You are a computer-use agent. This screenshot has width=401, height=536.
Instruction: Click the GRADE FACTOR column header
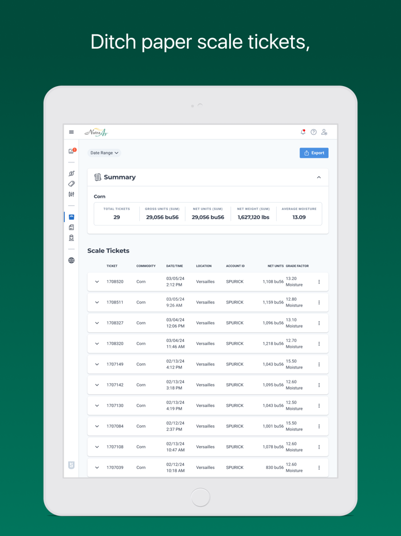click(297, 266)
